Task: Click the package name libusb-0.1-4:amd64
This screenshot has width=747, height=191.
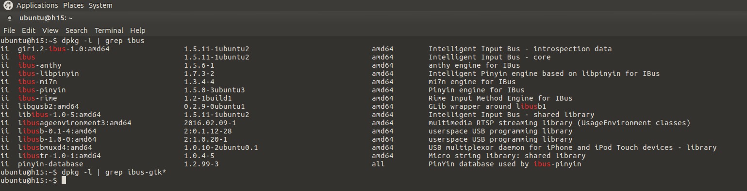Action: (57, 131)
